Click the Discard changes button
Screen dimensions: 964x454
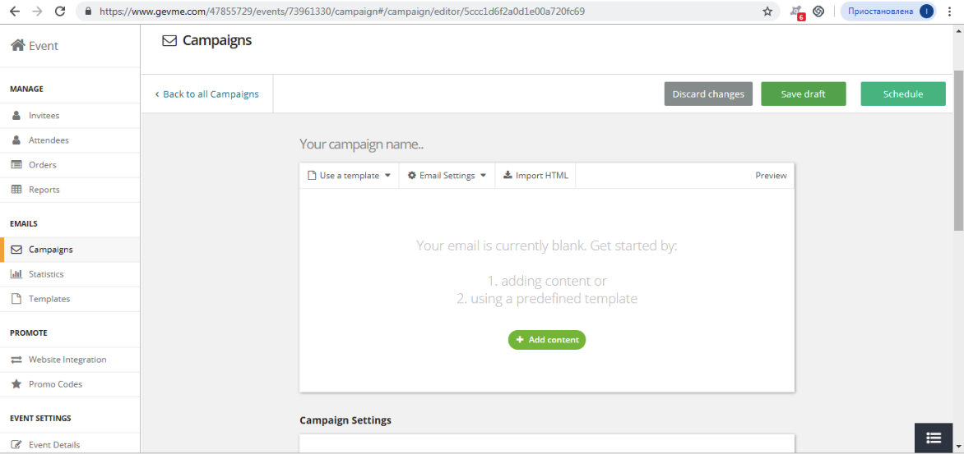pyautogui.click(x=707, y=94)
